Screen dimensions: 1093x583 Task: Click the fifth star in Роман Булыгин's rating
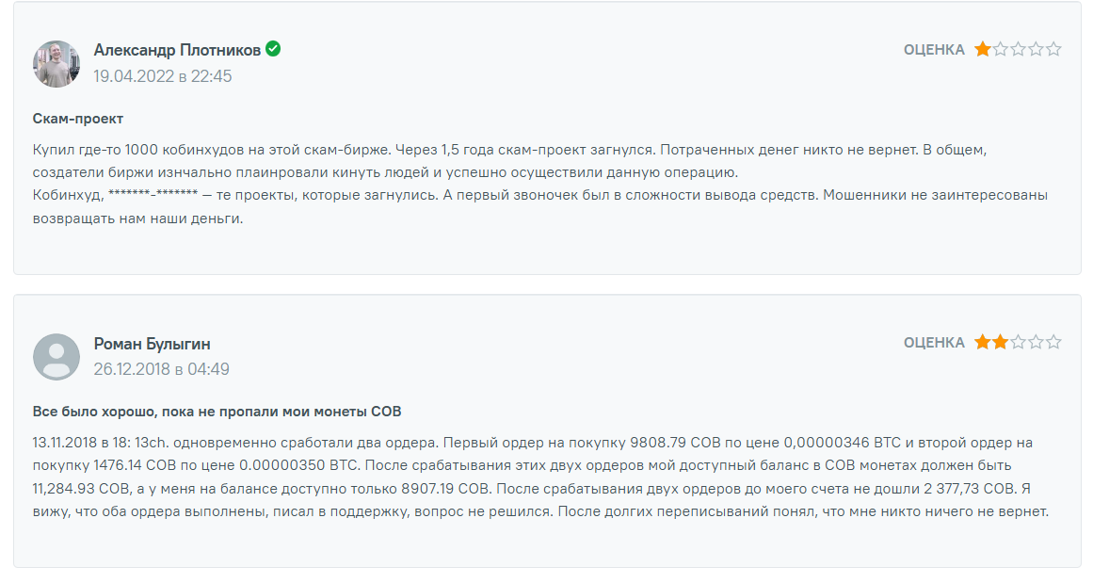tap(1053, 342)
